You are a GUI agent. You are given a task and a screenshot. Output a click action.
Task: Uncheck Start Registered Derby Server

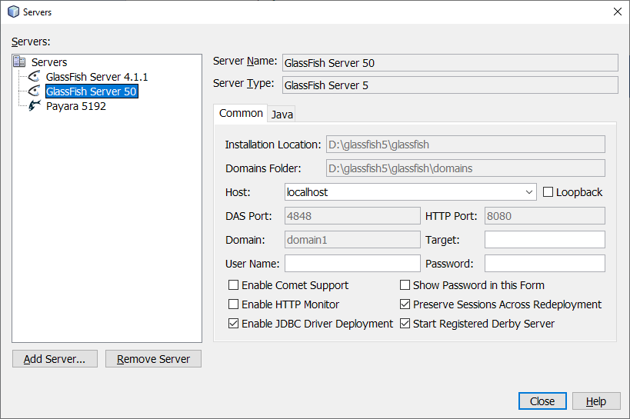[405, 324]
